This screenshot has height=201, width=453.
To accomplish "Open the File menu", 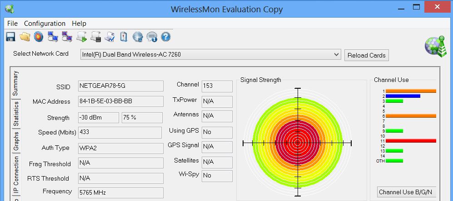I will (x=12, y=24).
